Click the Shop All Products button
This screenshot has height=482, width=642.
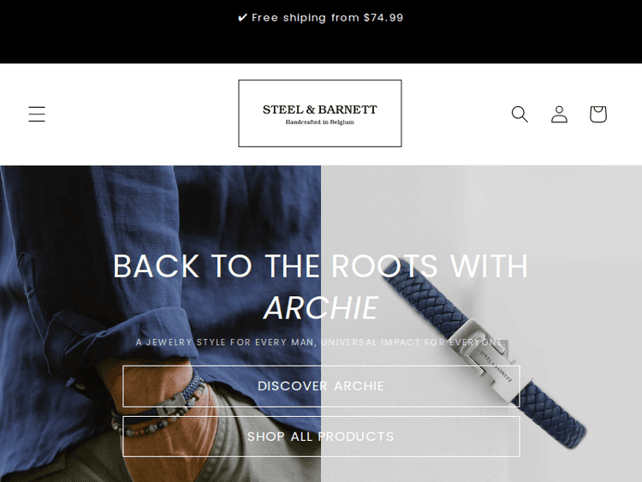tap(321, 437)
